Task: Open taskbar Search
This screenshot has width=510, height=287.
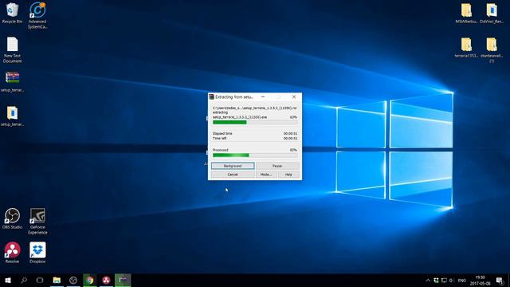Action: 24,280
